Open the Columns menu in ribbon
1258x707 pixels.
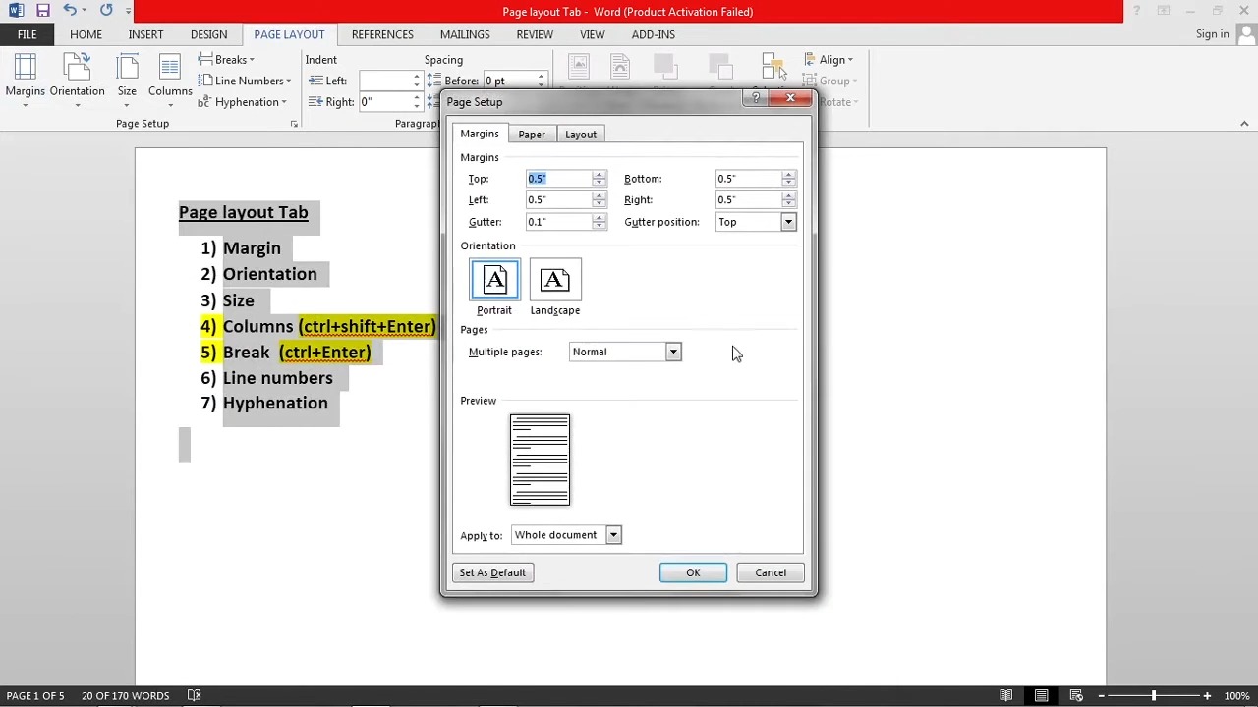[170, 80]
